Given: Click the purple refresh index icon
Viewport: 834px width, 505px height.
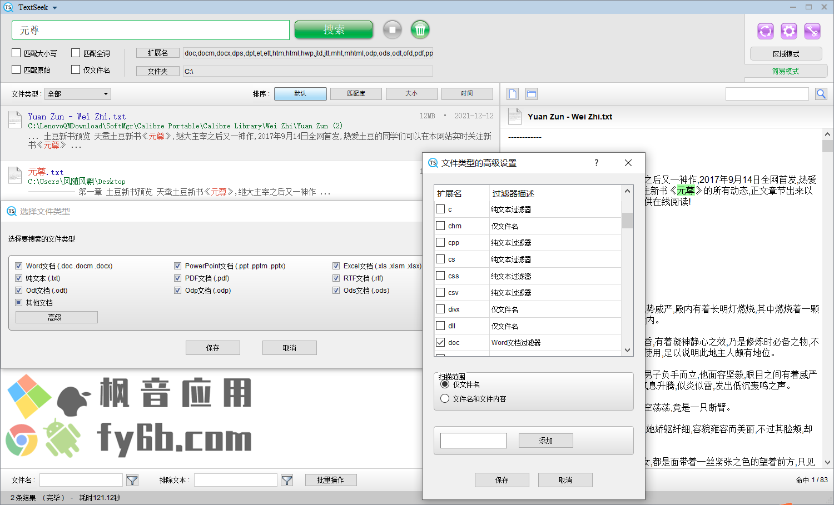Looking at the screenshot, I should 766,31.
